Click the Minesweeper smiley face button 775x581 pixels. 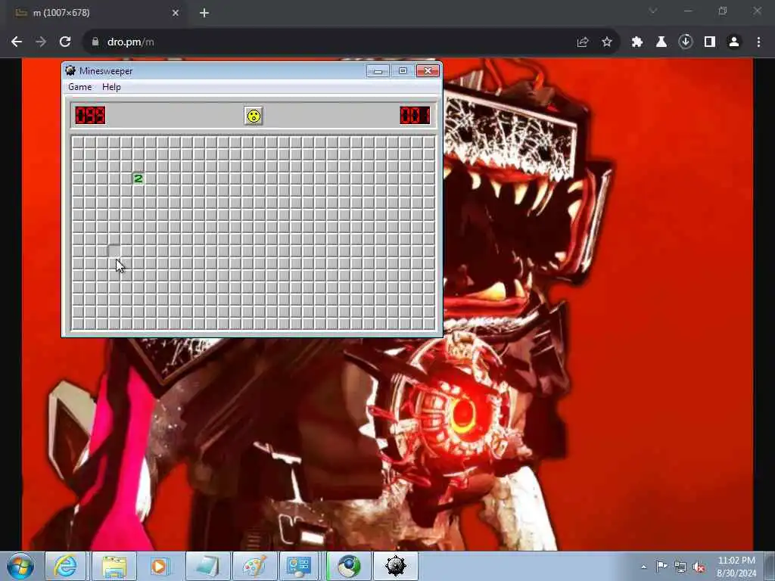(x=254, y=116)
